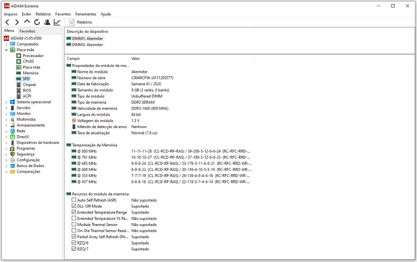Select the BIOS icon in tree

19,90
